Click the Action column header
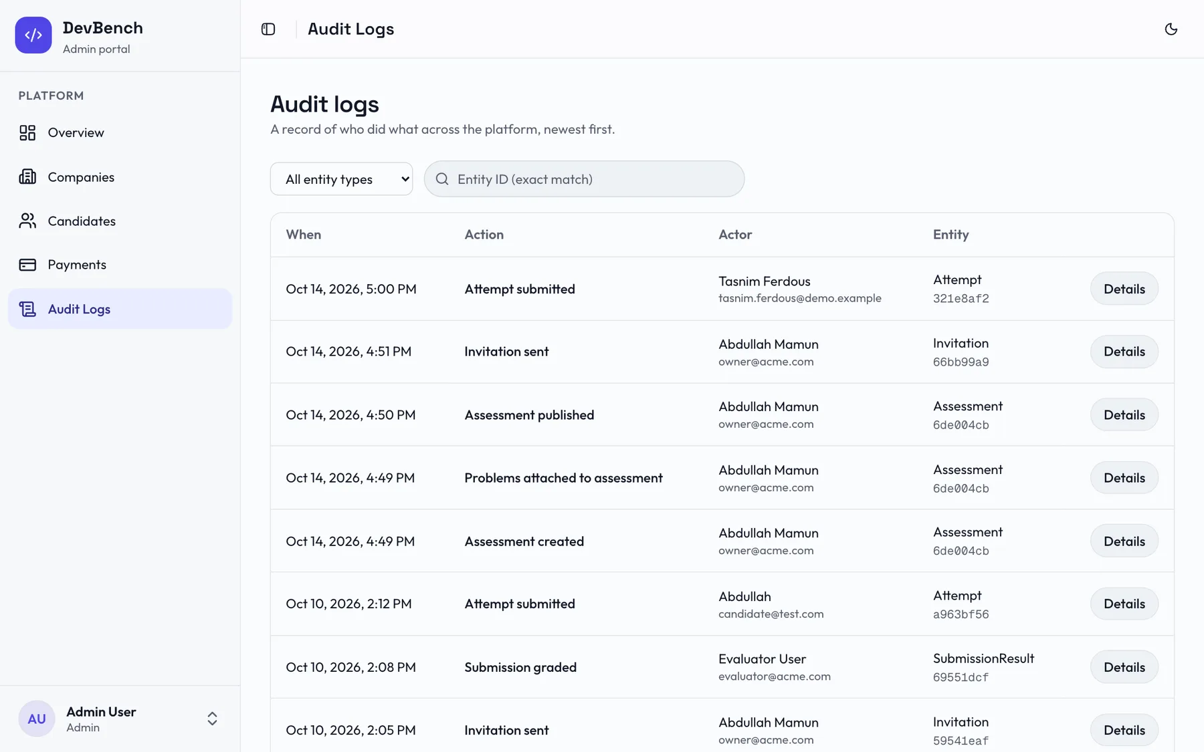 click(x=484, y=235)
